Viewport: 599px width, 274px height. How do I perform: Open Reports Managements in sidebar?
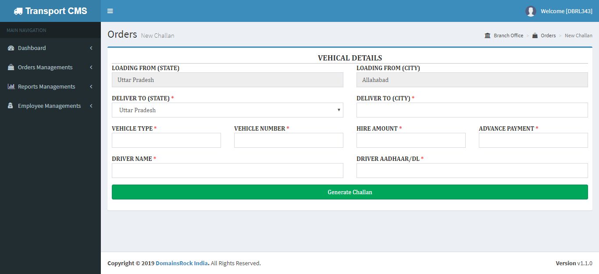[x=50, y=87]
